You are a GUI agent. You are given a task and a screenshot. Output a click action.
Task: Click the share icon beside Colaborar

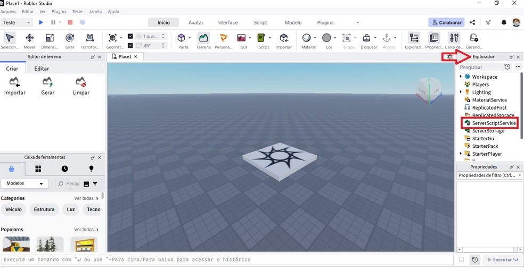(x=472, y=23)
